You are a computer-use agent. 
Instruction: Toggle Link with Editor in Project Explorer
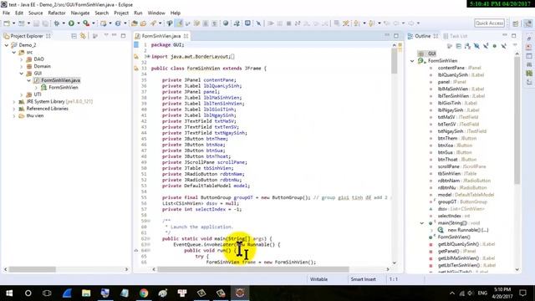(83, 36)
